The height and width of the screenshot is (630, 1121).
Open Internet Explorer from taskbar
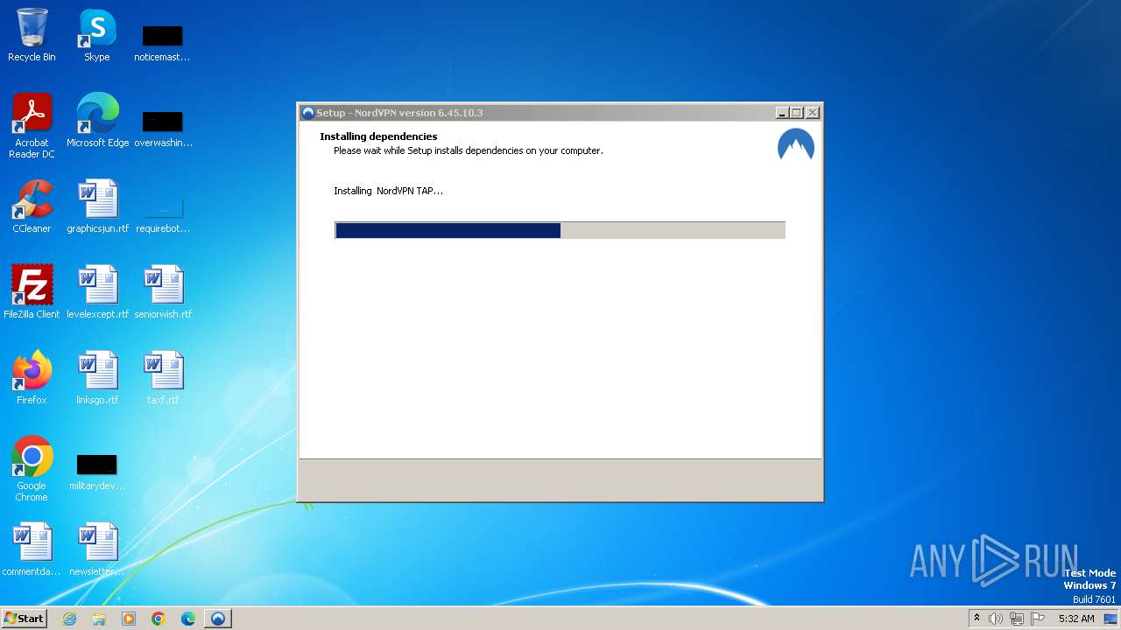[x=69, y=619]
